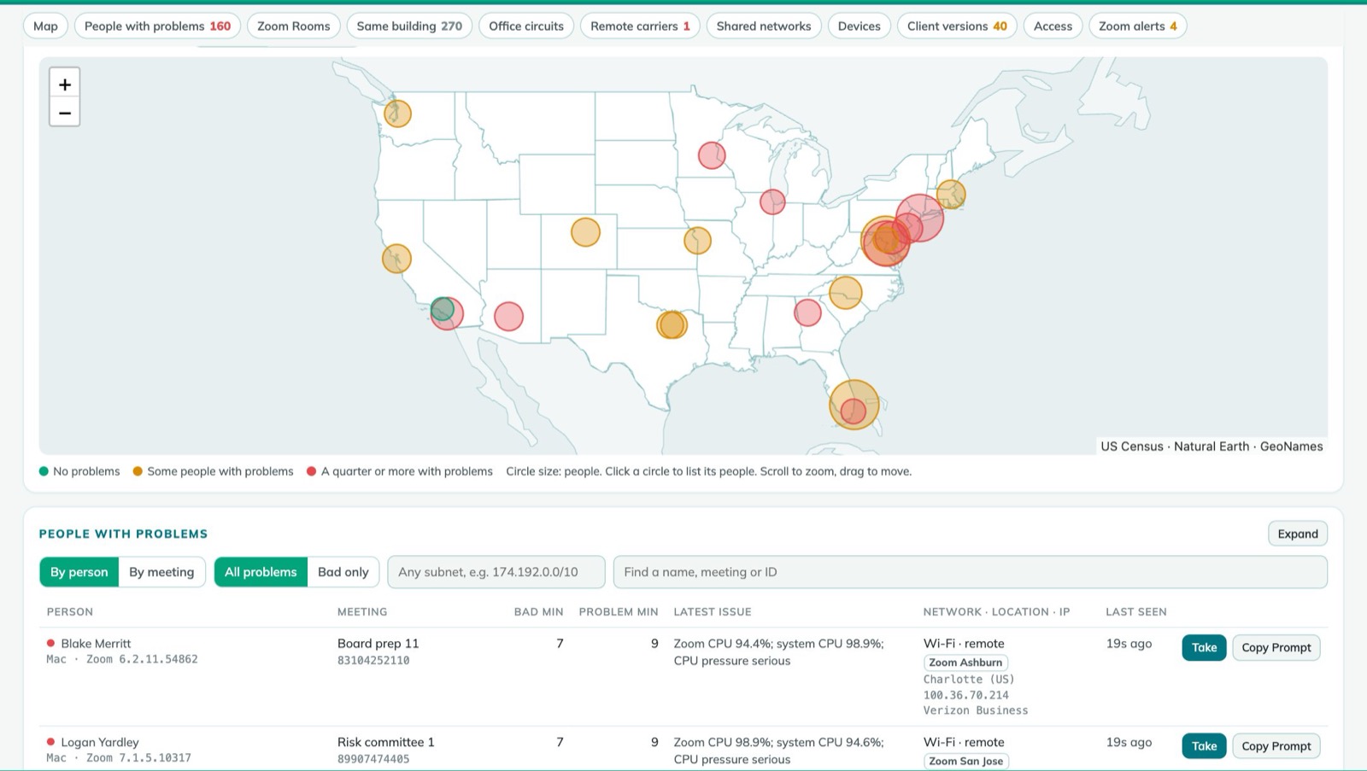Take Blake Merritt's problem
The width and height of the screenshot is (1367, 771).
(1204, 647)
